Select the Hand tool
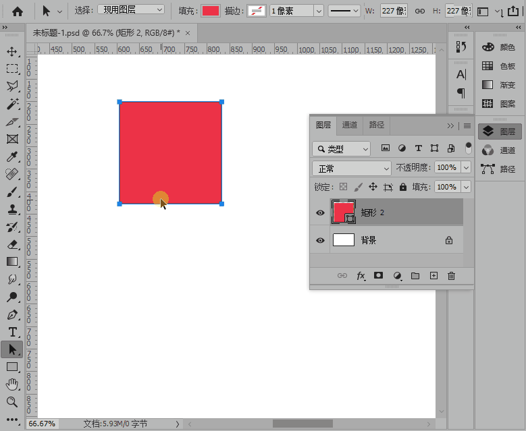Image resolution: width=526 pixels, height=431 pixels. [x=11, y=384]
